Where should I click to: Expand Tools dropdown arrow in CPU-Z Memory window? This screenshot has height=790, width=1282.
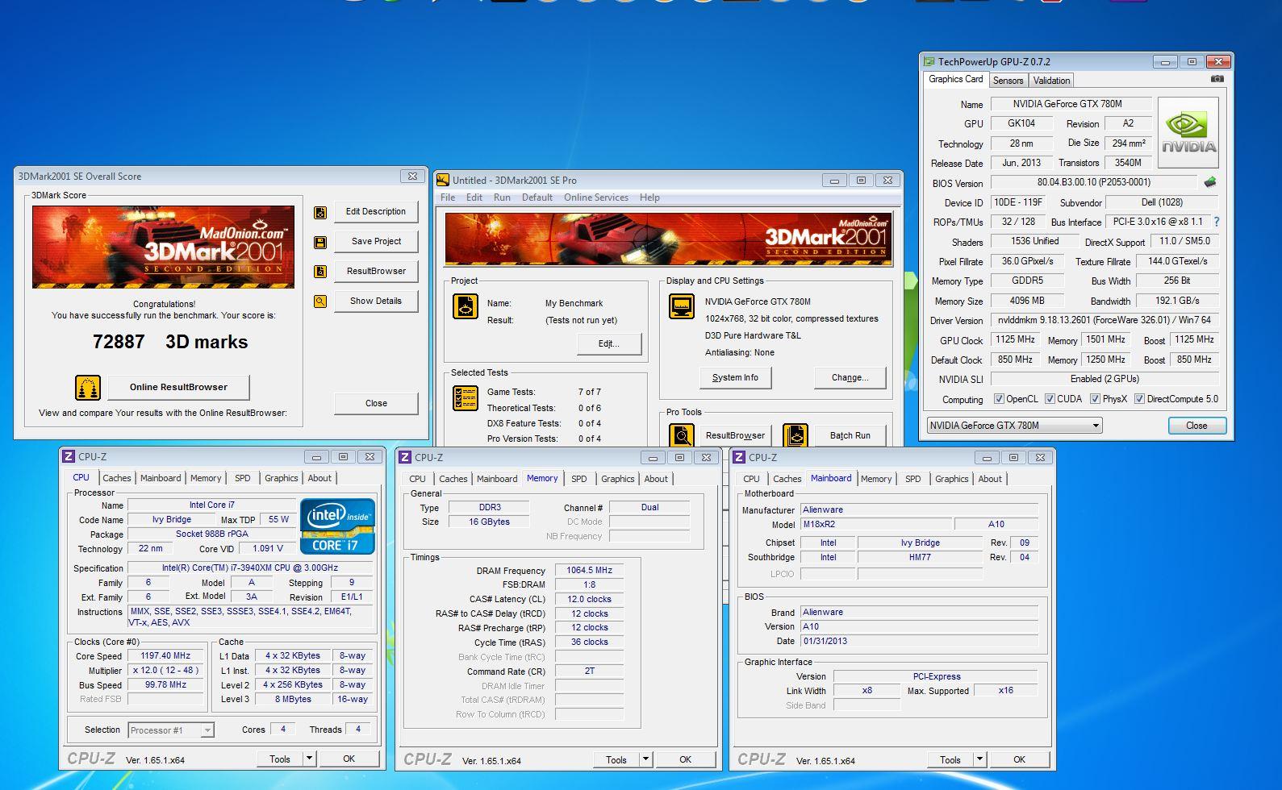[x=645, y=759]
